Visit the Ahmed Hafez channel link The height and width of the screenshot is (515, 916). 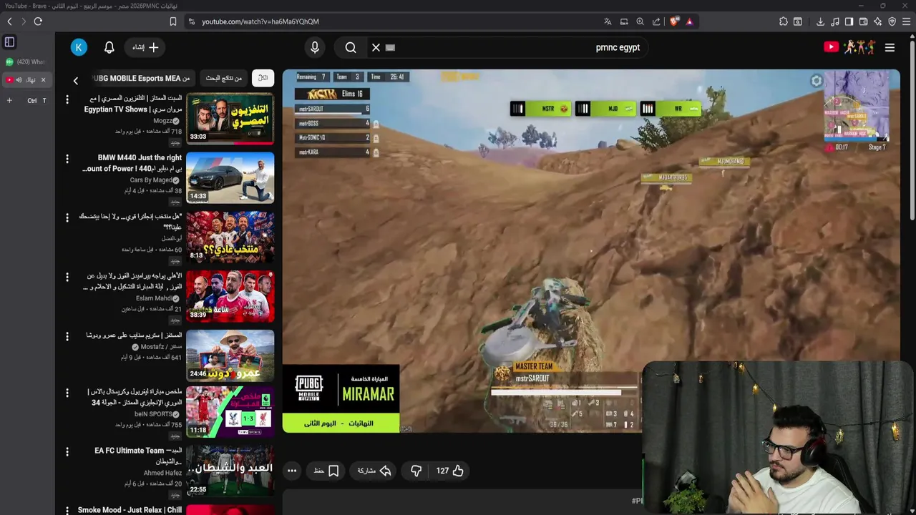pyautogui.click(x=162, y=473)
